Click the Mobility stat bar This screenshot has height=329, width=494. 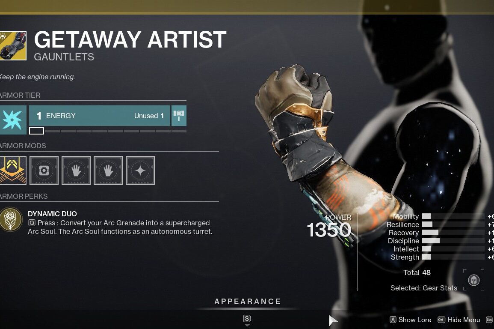click(453, 216)
